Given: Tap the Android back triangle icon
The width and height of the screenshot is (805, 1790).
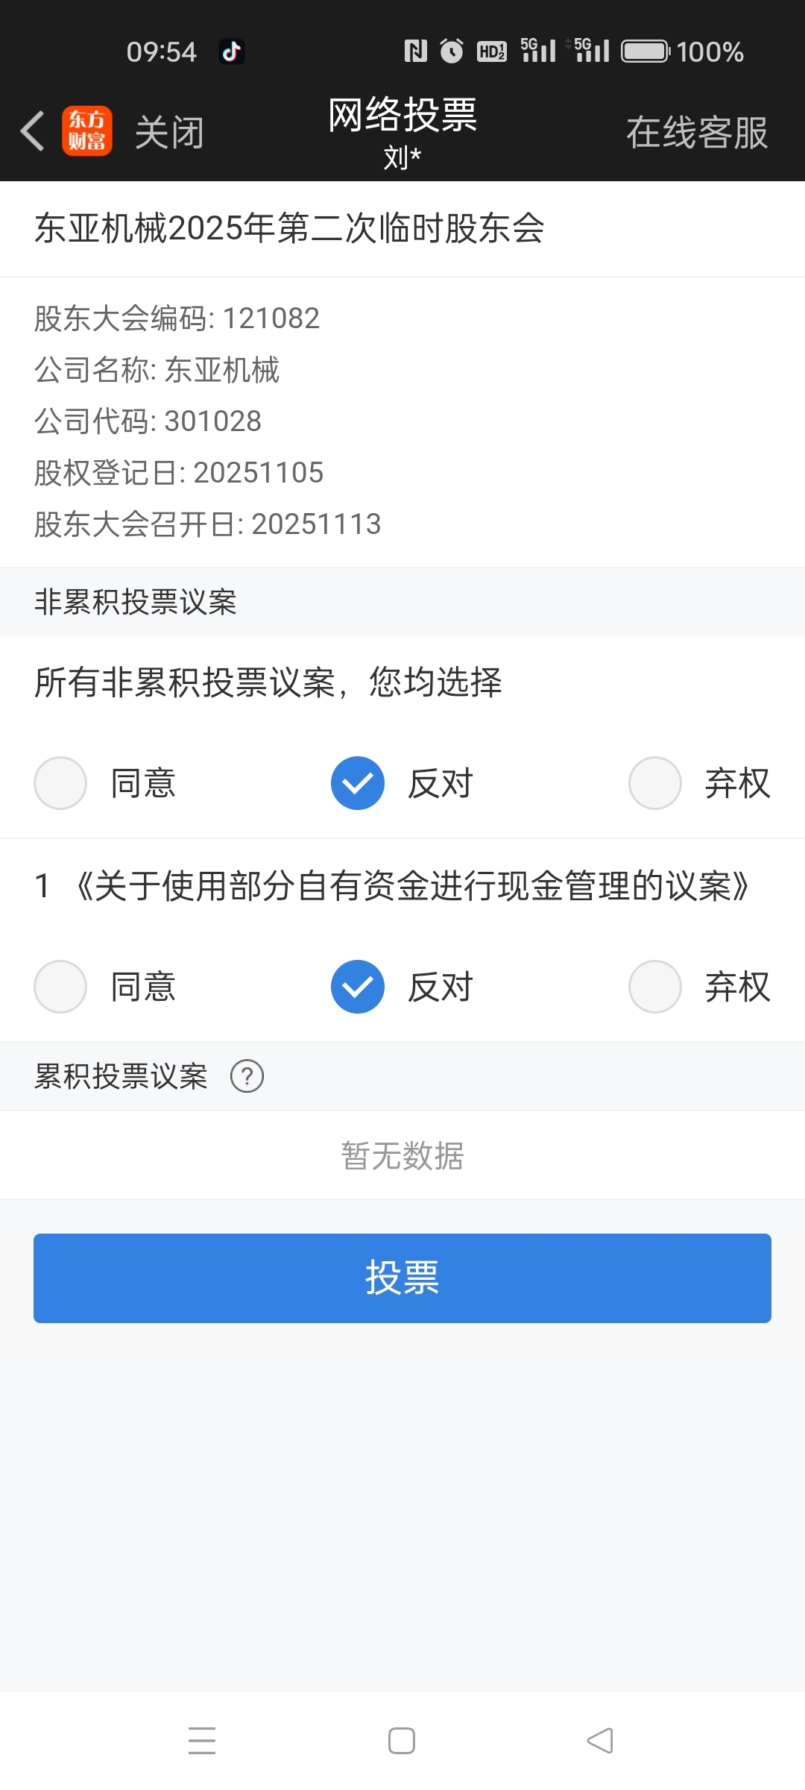Looking at the screenshot, I should tap(600, 1741).
